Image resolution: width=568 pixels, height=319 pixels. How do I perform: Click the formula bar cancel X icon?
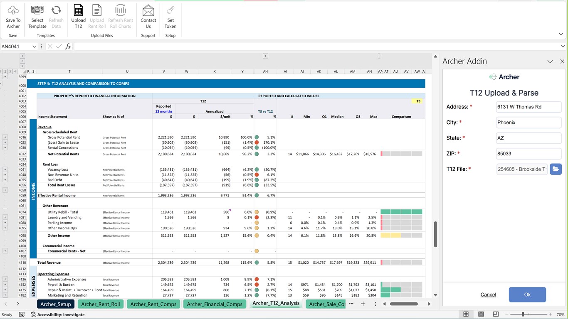tap(50, 47)
